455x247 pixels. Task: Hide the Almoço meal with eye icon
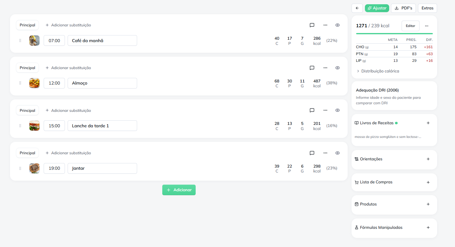[337, 68]
